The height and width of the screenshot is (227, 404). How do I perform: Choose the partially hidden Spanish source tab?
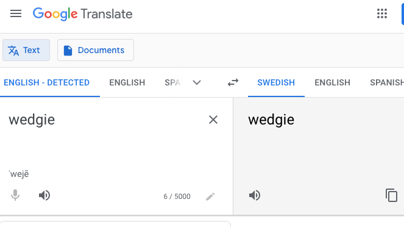click(x=173, y=82)
